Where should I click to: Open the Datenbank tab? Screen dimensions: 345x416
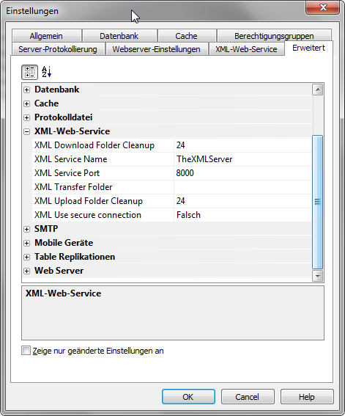point(119,36)
